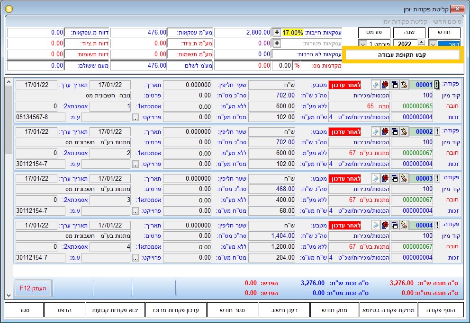Click the red gear icon in entry 00003
The height and width of the screenshot is (323, 470).
point(385,178)
